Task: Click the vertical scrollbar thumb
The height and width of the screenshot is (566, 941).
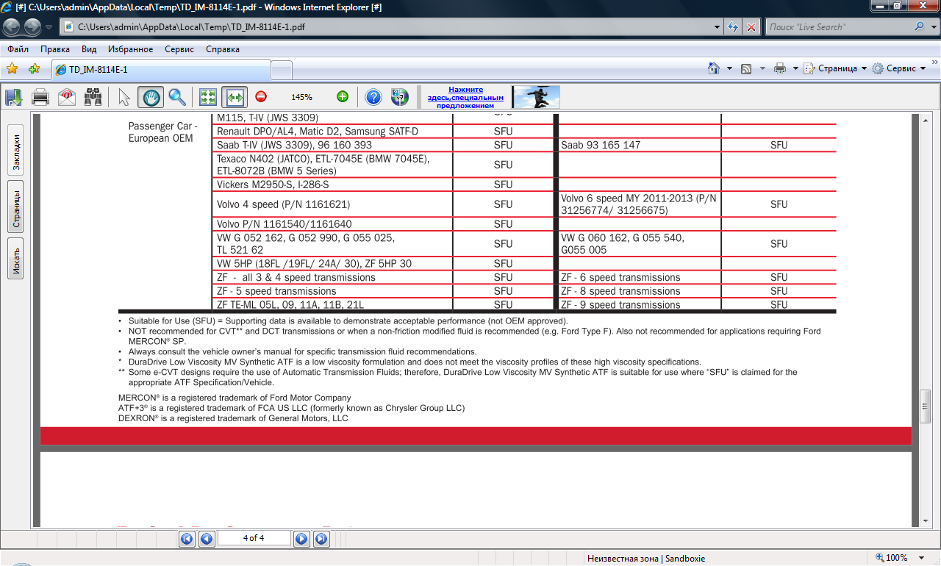Action: 926,406
